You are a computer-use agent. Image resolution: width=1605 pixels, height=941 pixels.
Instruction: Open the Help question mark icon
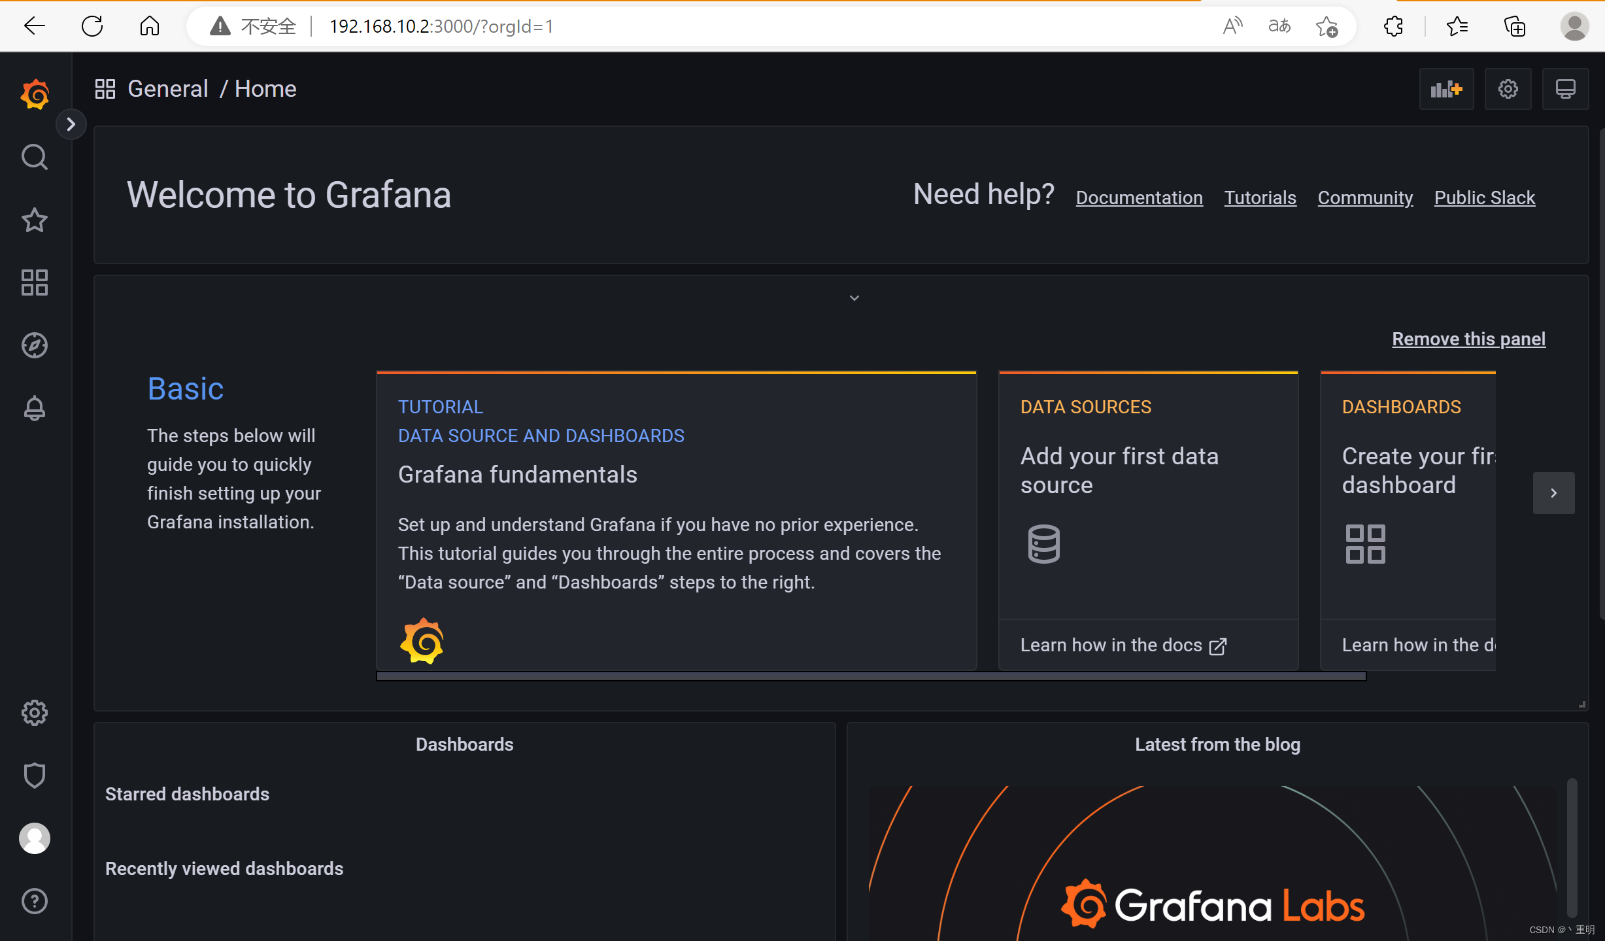pos(35,901)
